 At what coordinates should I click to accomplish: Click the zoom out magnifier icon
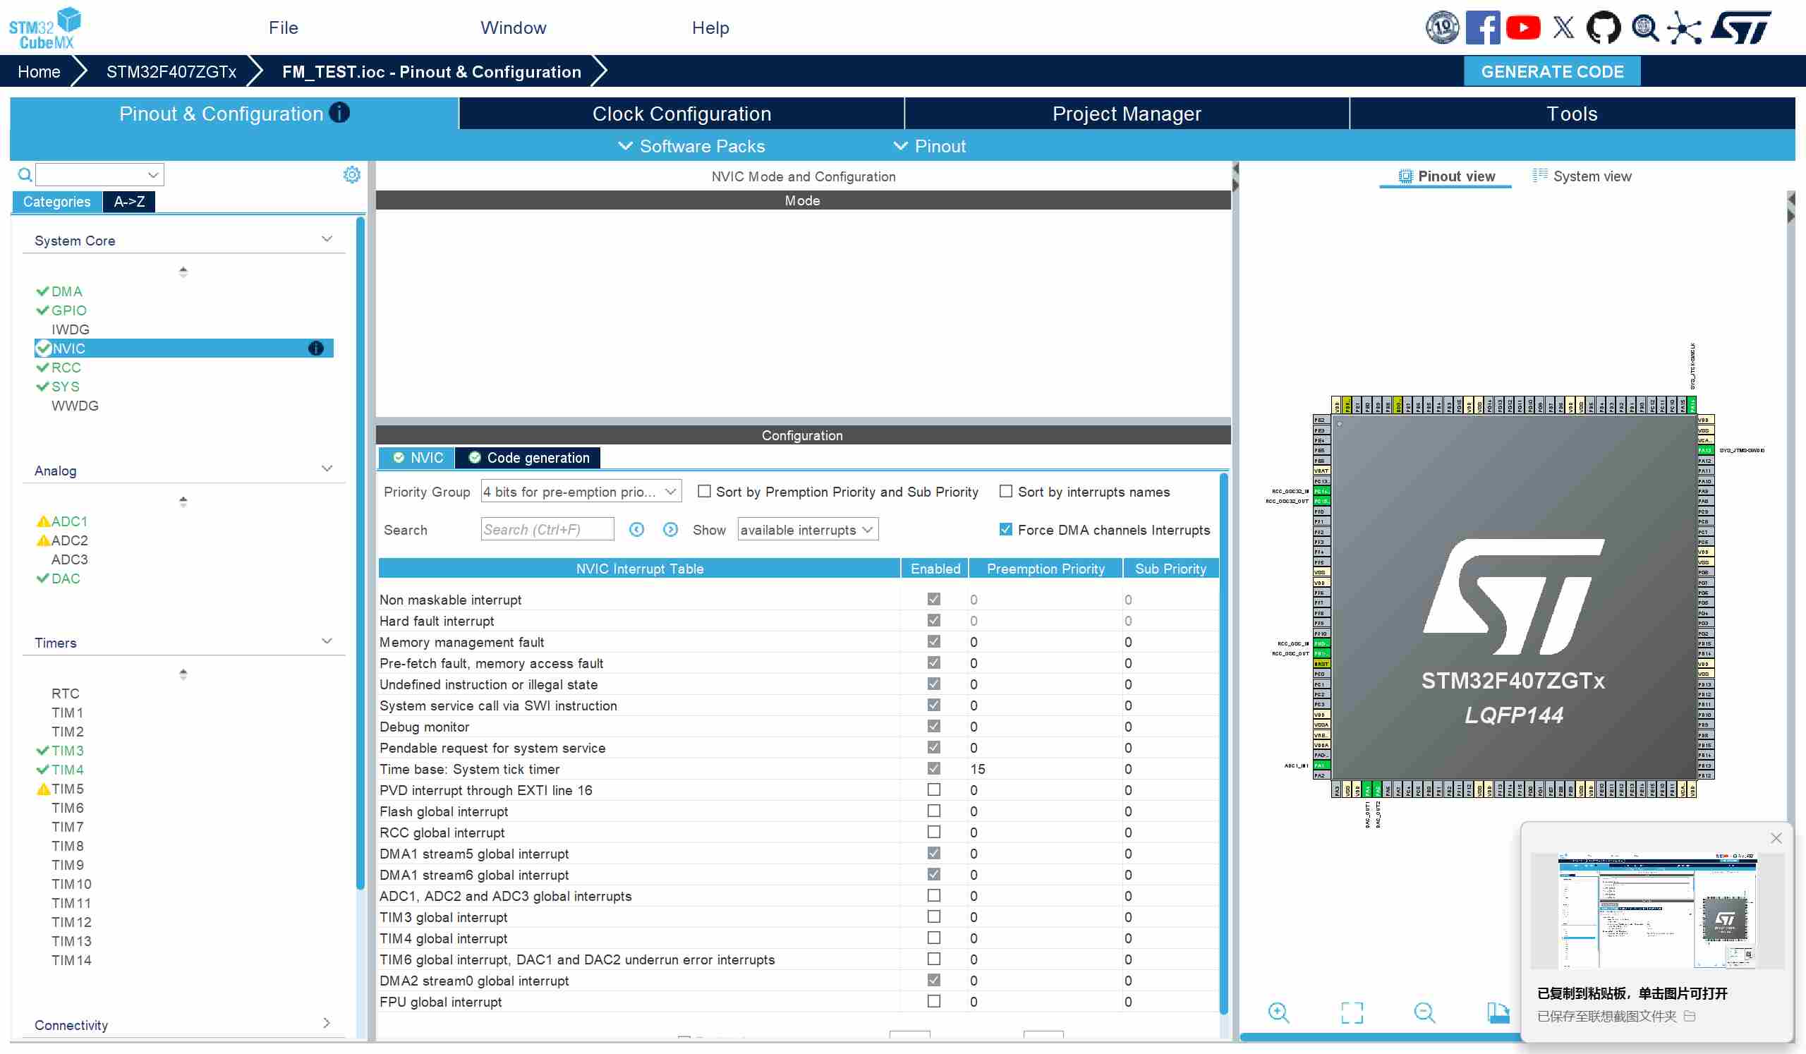[x=1424, y=1012]
